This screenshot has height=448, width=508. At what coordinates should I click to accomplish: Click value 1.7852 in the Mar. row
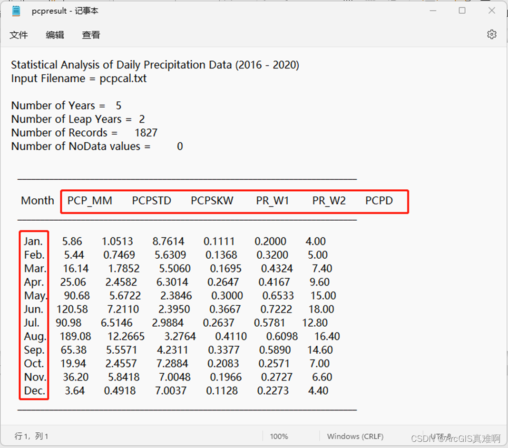pyautogui.click(x=124, y=269)
